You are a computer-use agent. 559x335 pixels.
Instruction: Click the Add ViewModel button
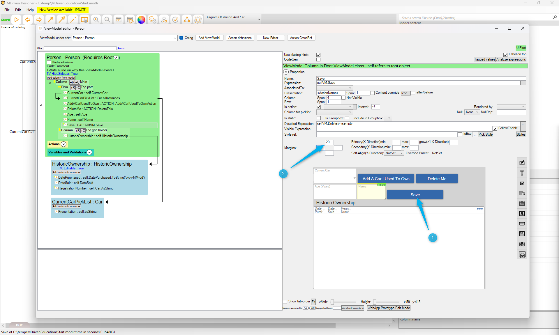coord(209,38)
